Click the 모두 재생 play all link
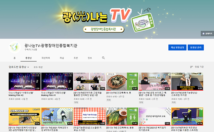 point(38,67)
